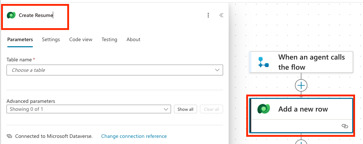Switch to the Settings tab

tap(51, 40)
